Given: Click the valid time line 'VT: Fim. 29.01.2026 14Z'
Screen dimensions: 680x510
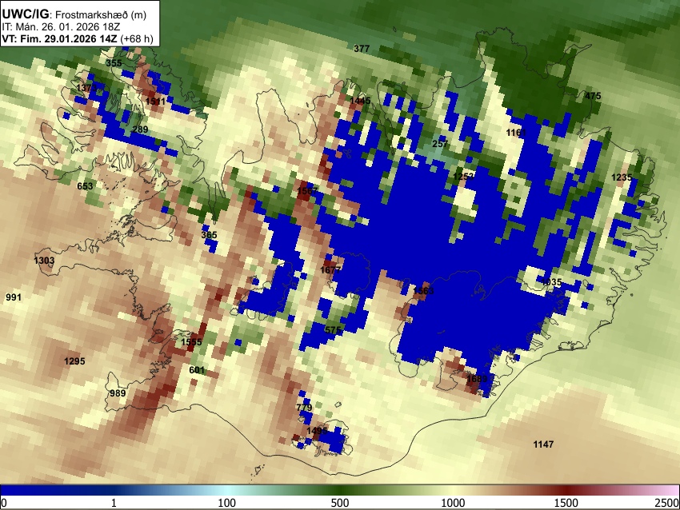Looking at the screenshot, I should tap(59, 38).
